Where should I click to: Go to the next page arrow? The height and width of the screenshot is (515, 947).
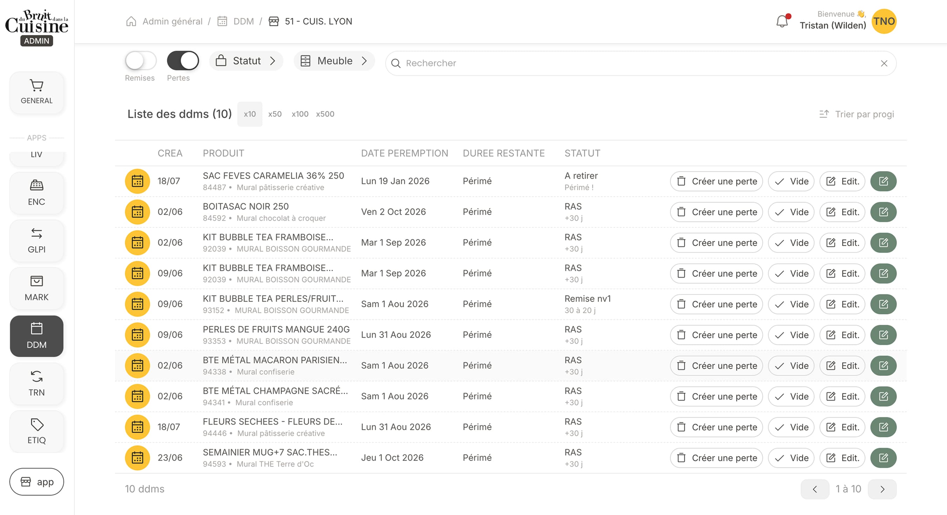tap(882, 489)
